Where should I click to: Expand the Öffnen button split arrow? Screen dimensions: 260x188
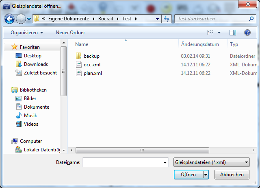[x=206, y=175]
